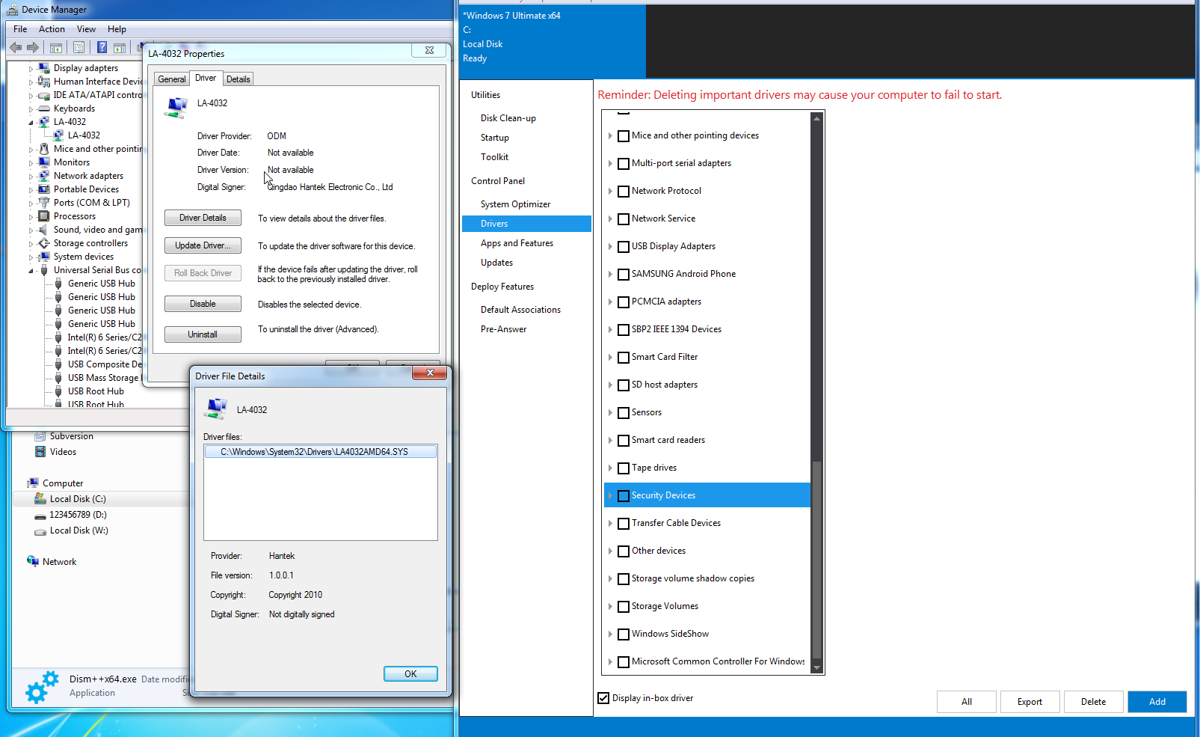The width and height of the screenshot is (1200, 737).
Task: Expand the PCMCIA adapters driver group
Action: 610,302
